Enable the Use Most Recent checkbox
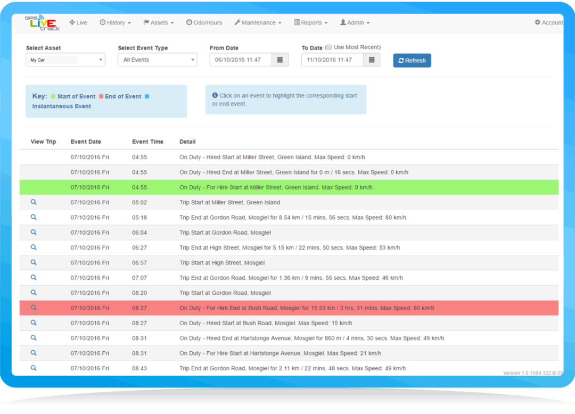Image resolution: width=575 pixels, height=414 pixels. 328,47
